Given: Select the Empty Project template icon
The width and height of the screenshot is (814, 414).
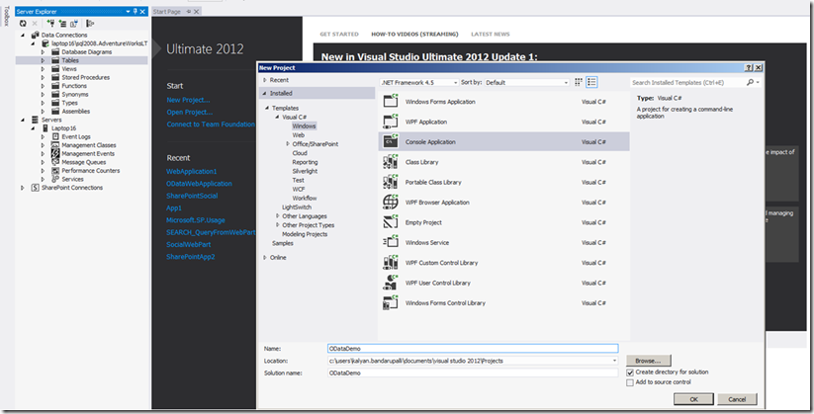Looking at the screenshot, I should click(391, 222).
